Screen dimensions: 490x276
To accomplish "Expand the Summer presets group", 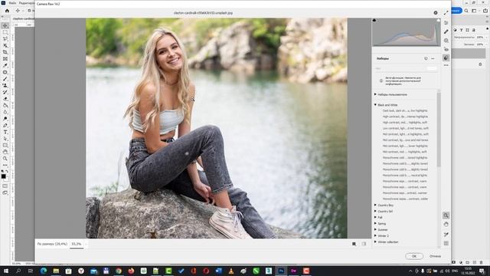I will [375, 229].
